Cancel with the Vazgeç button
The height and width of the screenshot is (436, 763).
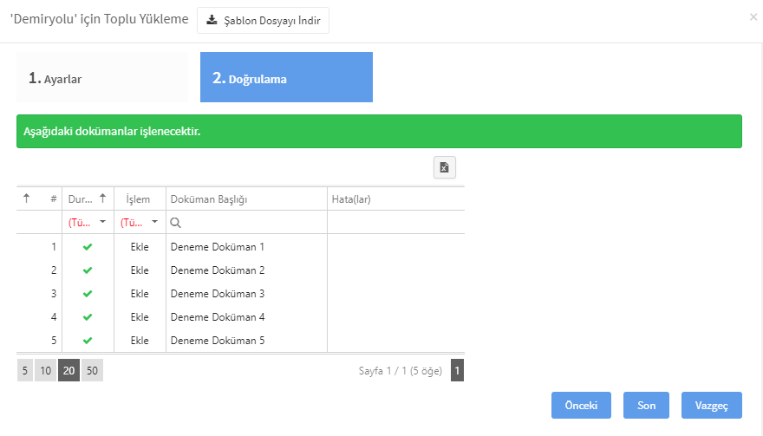pyautogui.click(x=712, y=406)
